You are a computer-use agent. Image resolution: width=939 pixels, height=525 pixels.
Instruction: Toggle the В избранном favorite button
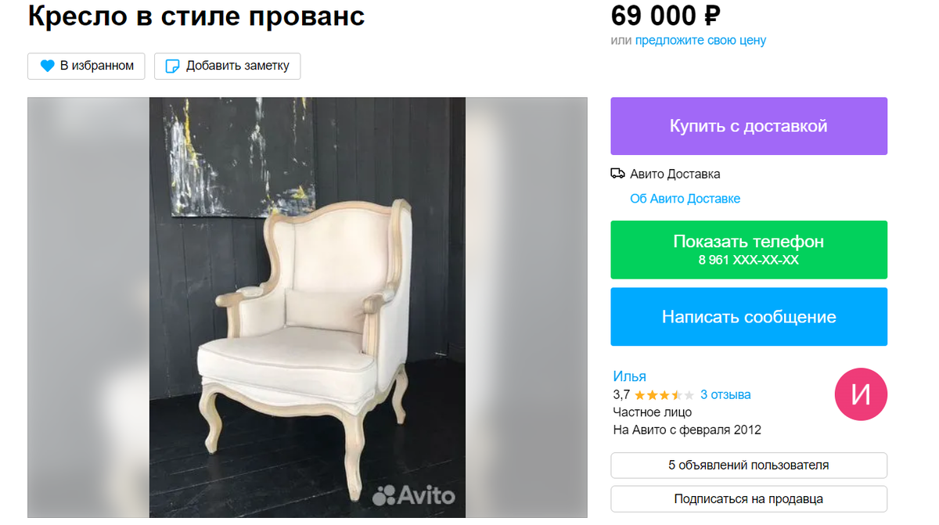click(87, 66)
